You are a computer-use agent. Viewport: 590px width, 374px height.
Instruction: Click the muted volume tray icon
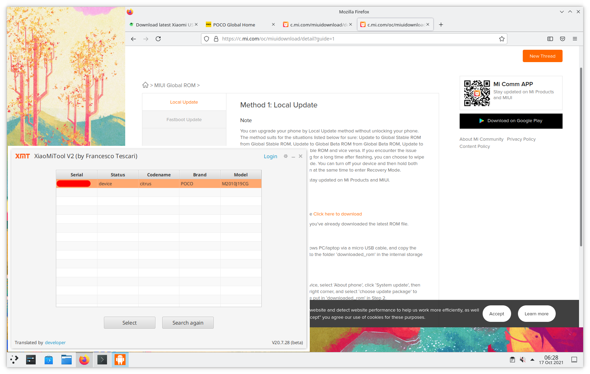pos(522,360)
